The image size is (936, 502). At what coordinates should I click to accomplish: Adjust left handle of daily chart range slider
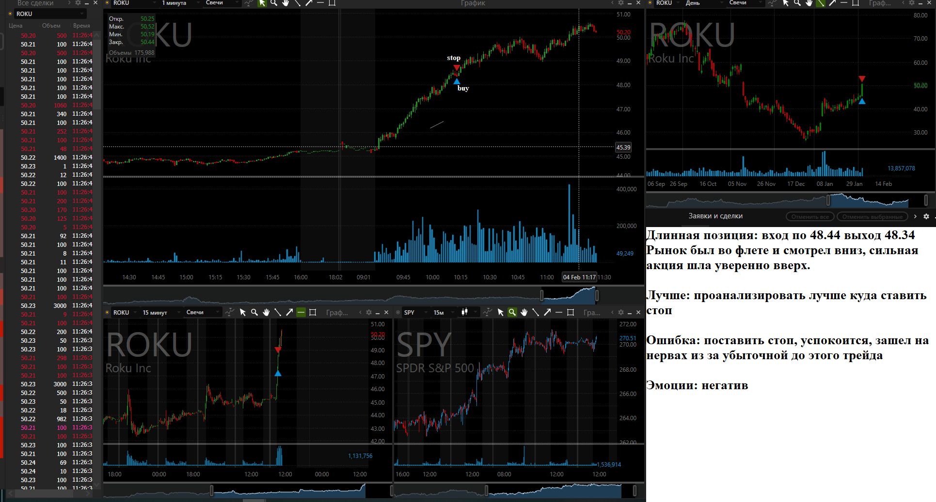(x=828, y=199)
